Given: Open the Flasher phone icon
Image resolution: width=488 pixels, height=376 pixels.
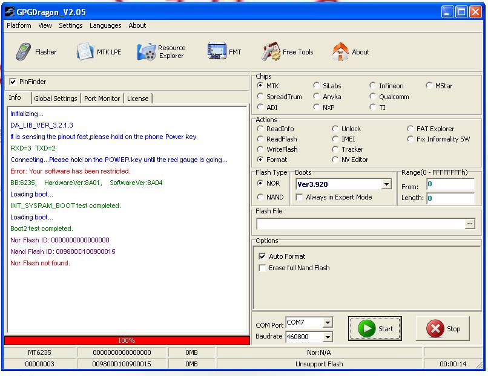Looking at the screenshot, I should (x=23, y=51).
